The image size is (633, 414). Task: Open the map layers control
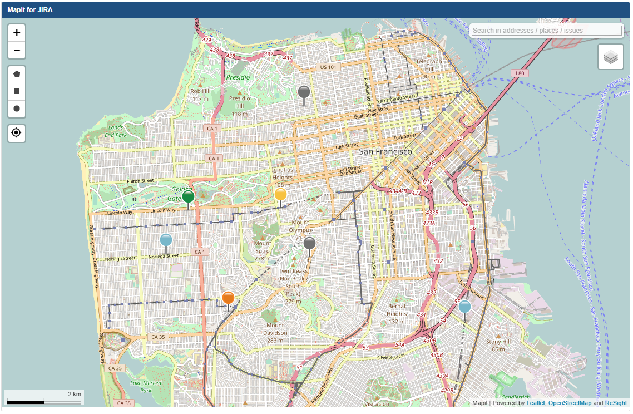click(x=610, y=57)
